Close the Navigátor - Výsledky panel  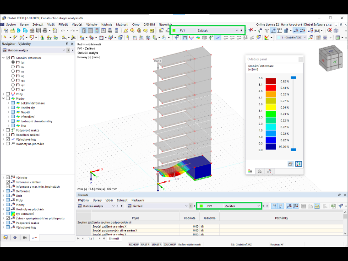pyautogui.click(x=72, y=44)
